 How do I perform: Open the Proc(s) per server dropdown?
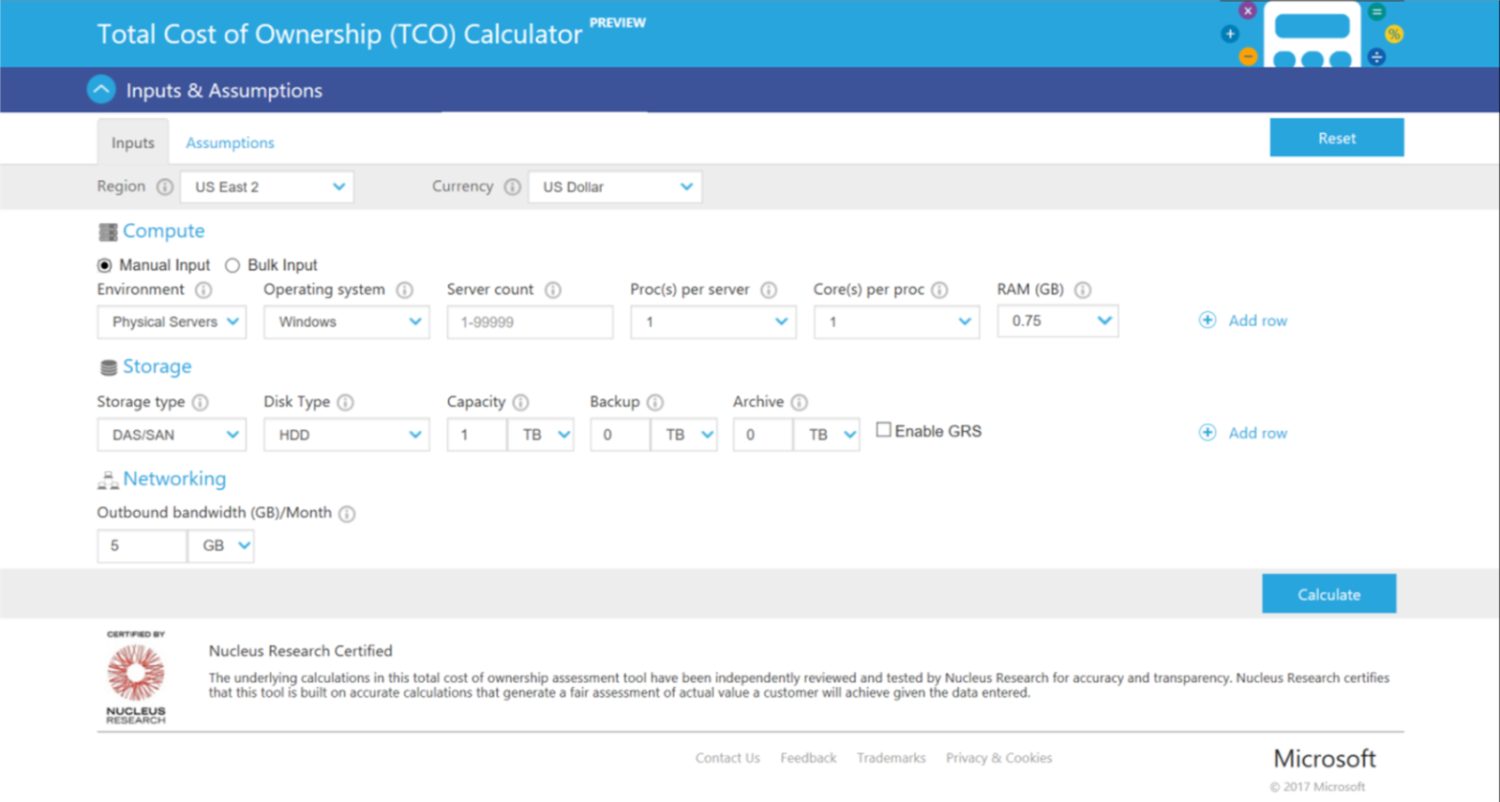713,321
